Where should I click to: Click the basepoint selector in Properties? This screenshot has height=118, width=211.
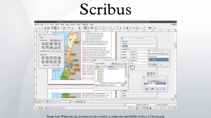tap(132, 68)
